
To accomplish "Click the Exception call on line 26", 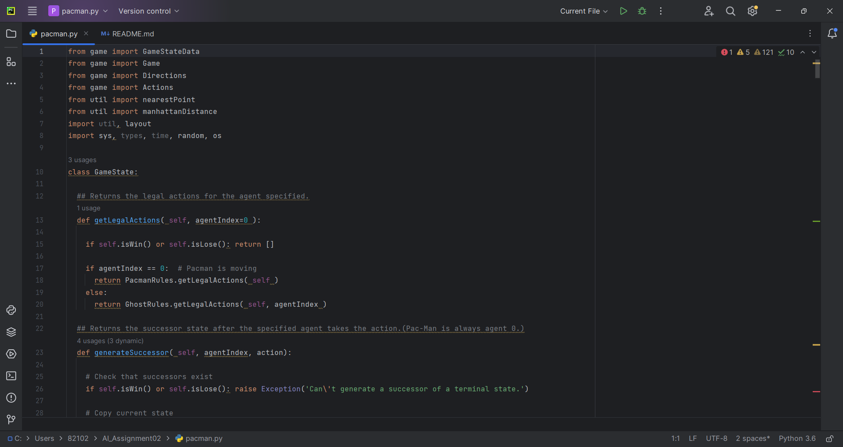I will click(281, 389).
